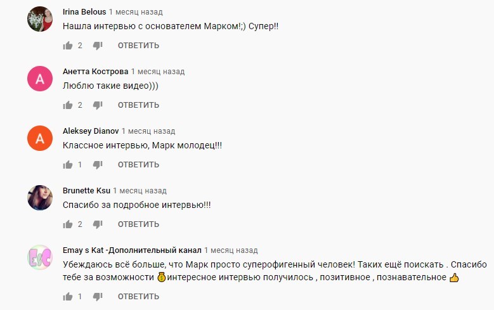Dislike Анетта Кострова's comment

[x=98, y=105]
